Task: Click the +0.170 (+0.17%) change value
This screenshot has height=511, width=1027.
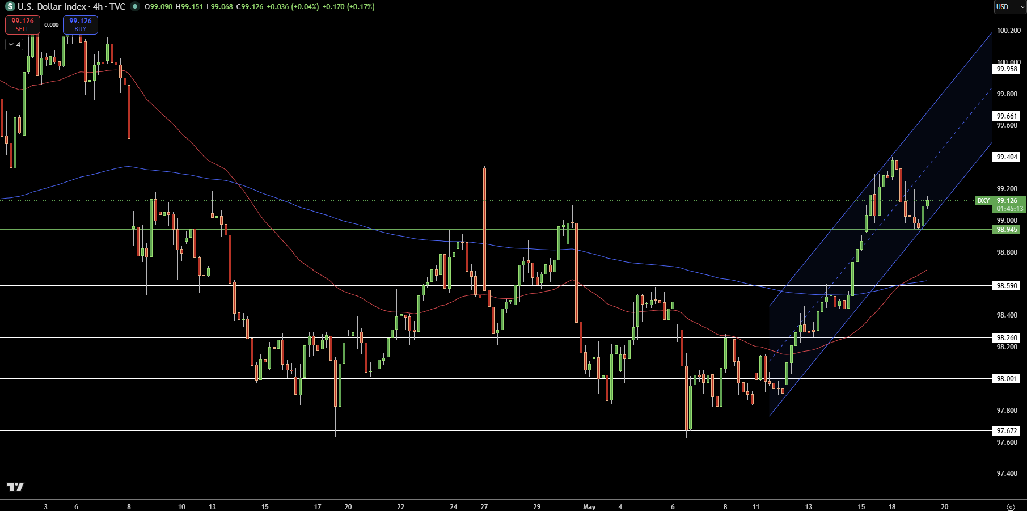Action: click(348, 7)
